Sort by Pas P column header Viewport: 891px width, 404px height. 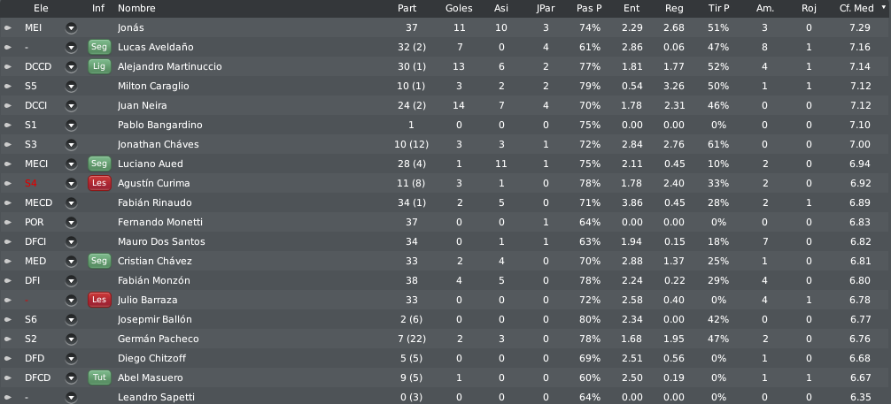pyautogui.click(x=589, y=8)
